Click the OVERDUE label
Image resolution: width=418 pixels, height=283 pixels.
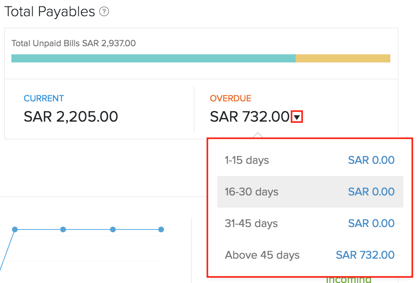coord(231,99)
